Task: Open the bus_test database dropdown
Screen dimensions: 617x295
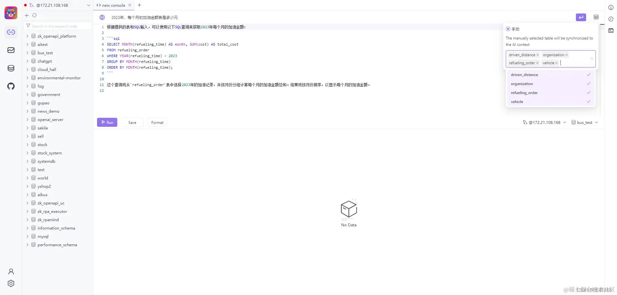Action: 585,122
